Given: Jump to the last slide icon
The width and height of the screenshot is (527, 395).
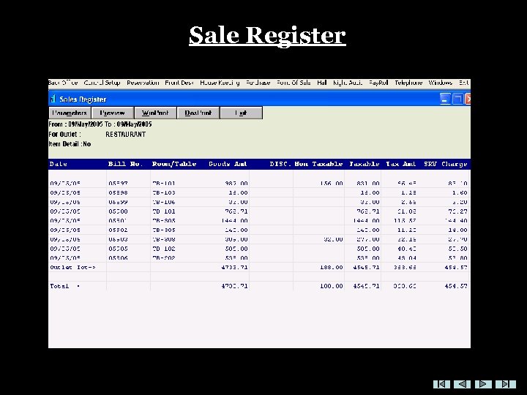Looking at the screenshot, I should tap(505, 384).
